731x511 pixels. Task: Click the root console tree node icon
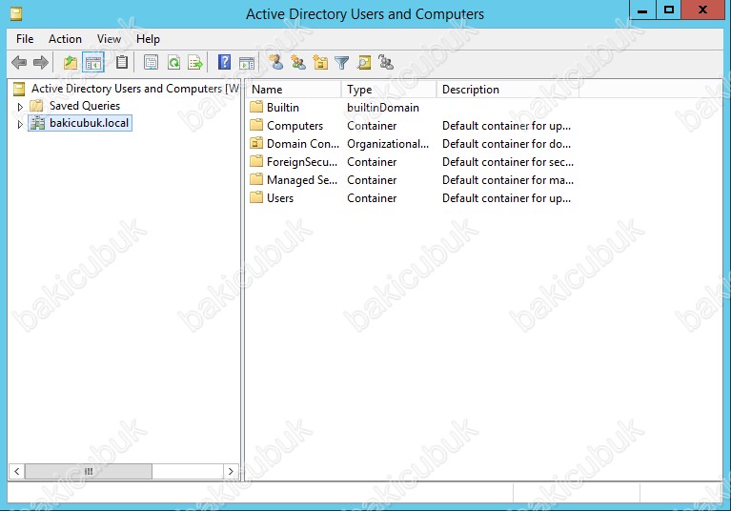tap(19, 89)
